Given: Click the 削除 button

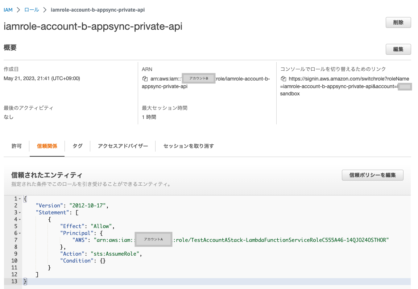Looking at the screenshot, I should tap(398, 22).
